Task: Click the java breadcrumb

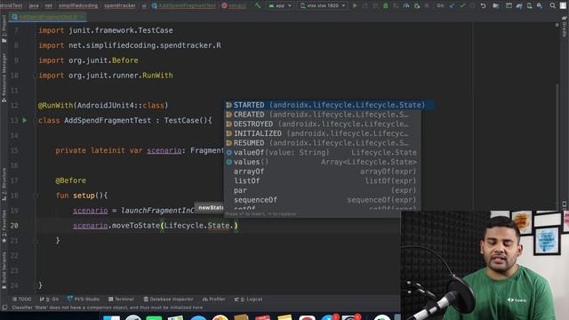Action: point(34,5)
